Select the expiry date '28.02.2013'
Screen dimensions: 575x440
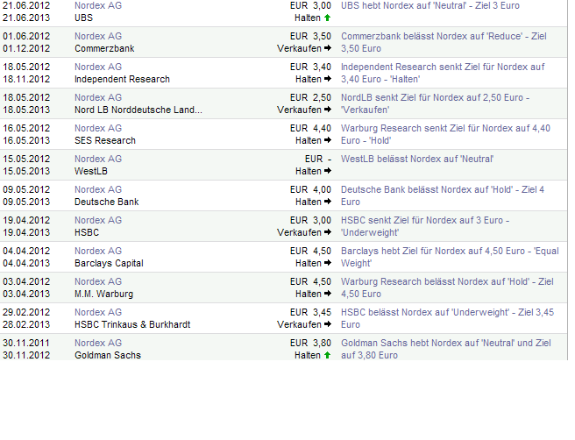click(26, 324)
